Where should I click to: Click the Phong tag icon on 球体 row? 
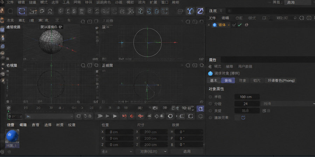coord(246,25)
